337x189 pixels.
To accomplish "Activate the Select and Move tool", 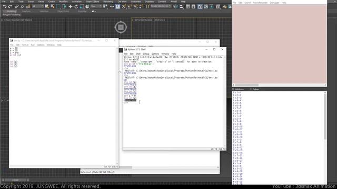I will 70,7.
